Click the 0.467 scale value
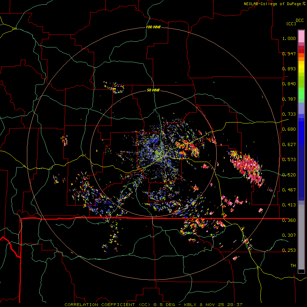The width and height of the screenshot is (307, 307). [x=289, y=190]
